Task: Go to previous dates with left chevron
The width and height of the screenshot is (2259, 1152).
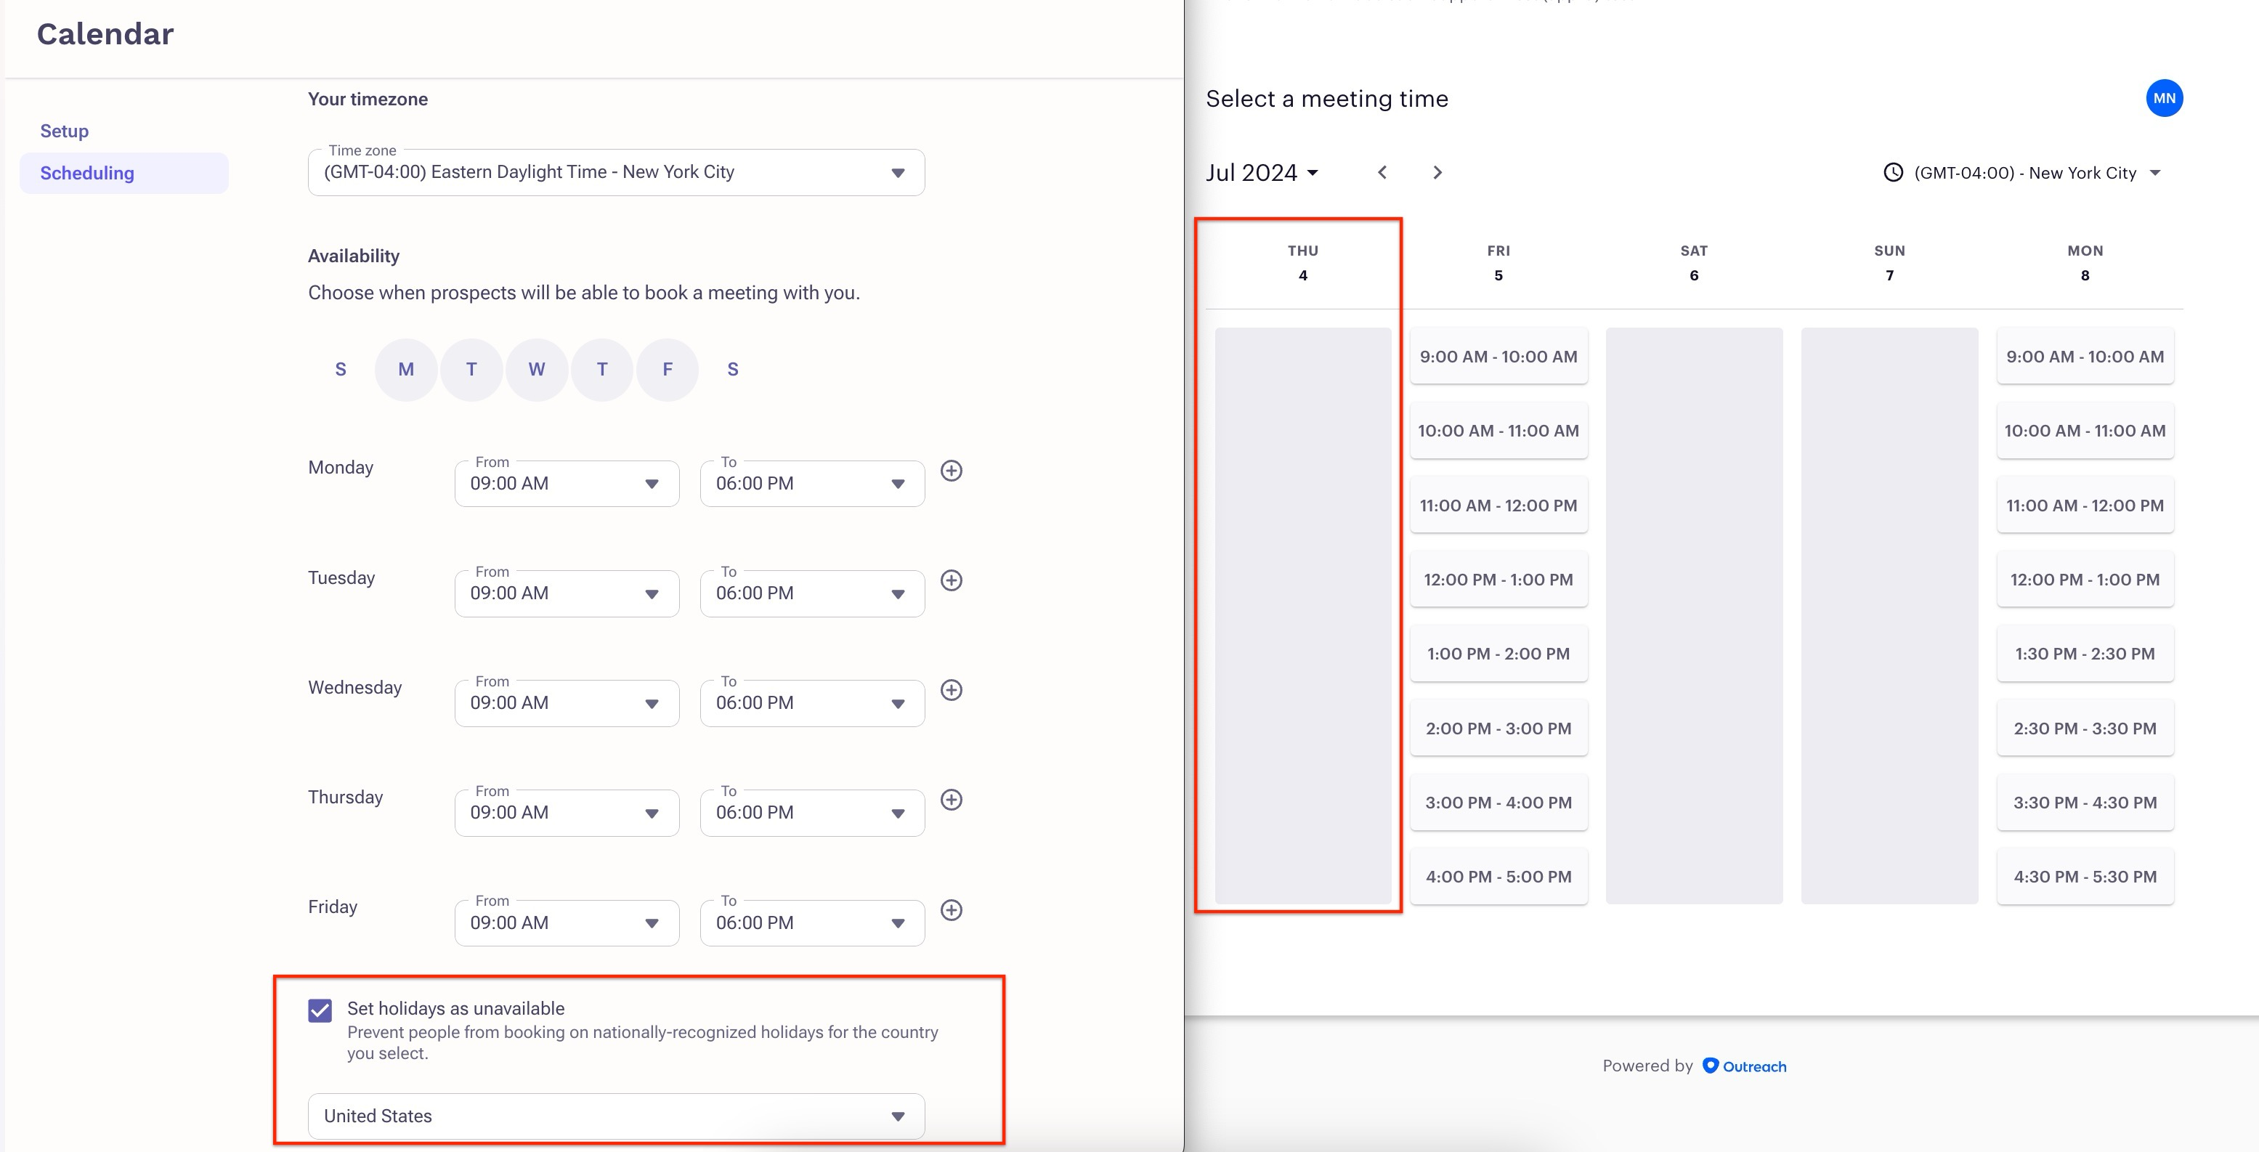Action: [x=1382, y=173]
